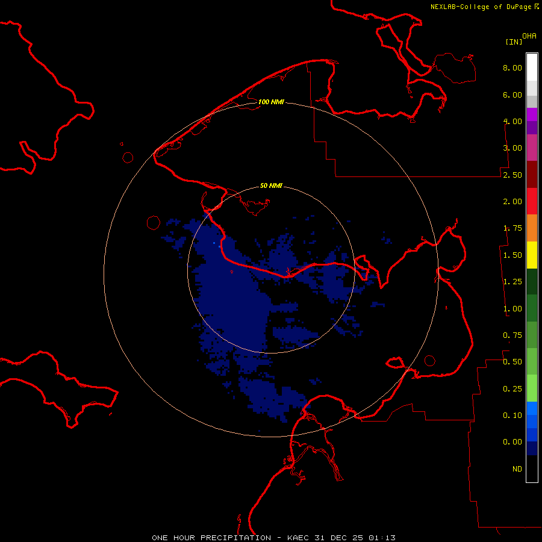Click the 0.50 legend value
The width and height of the screenshot is (542, 542).
click(x=512, y=362)
